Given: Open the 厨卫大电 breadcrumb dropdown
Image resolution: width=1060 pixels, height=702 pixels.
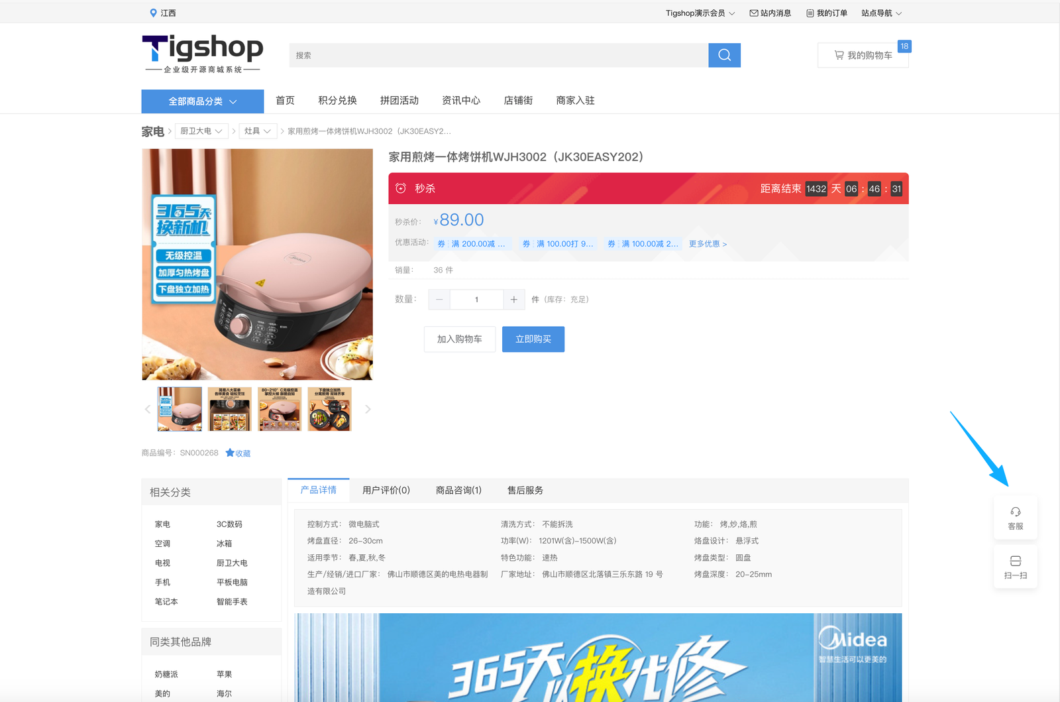Looking at the screenshot, I should click(x=201, y=131).
